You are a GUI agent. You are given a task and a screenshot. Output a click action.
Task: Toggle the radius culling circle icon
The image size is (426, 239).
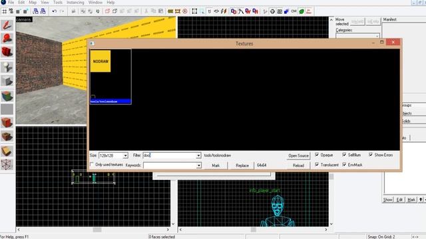pos(185,11)
